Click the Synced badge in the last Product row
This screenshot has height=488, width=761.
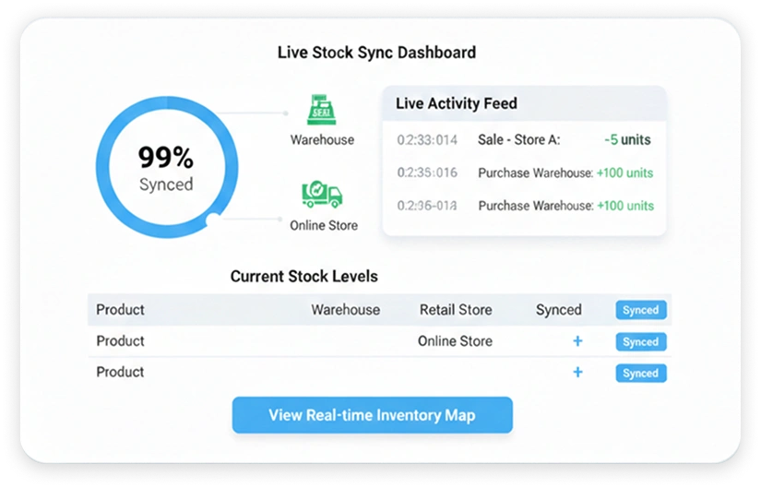point(641,373)
